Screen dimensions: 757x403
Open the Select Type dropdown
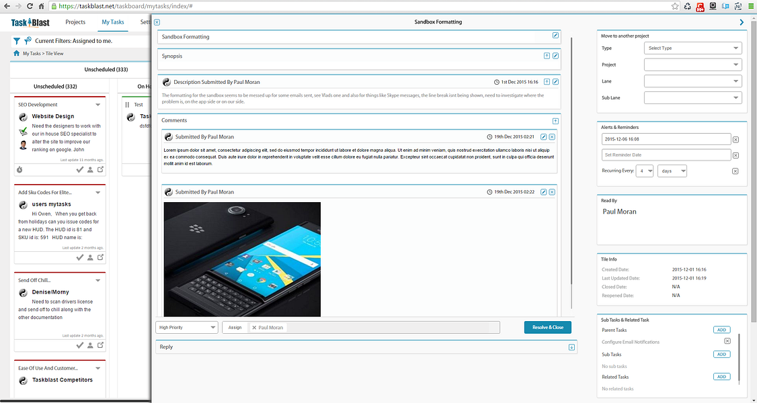[x=692, y=48]
